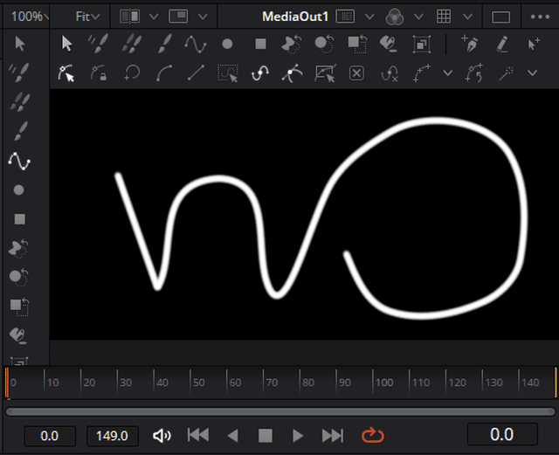
Task: Select Copy Rectangle tool in horizontal toolbar
Action: point(357,45)
